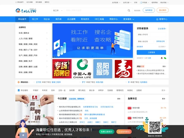
Task: Expand the 市场 | 媒介 | 广告 | 设计 category
Action: 33,50
